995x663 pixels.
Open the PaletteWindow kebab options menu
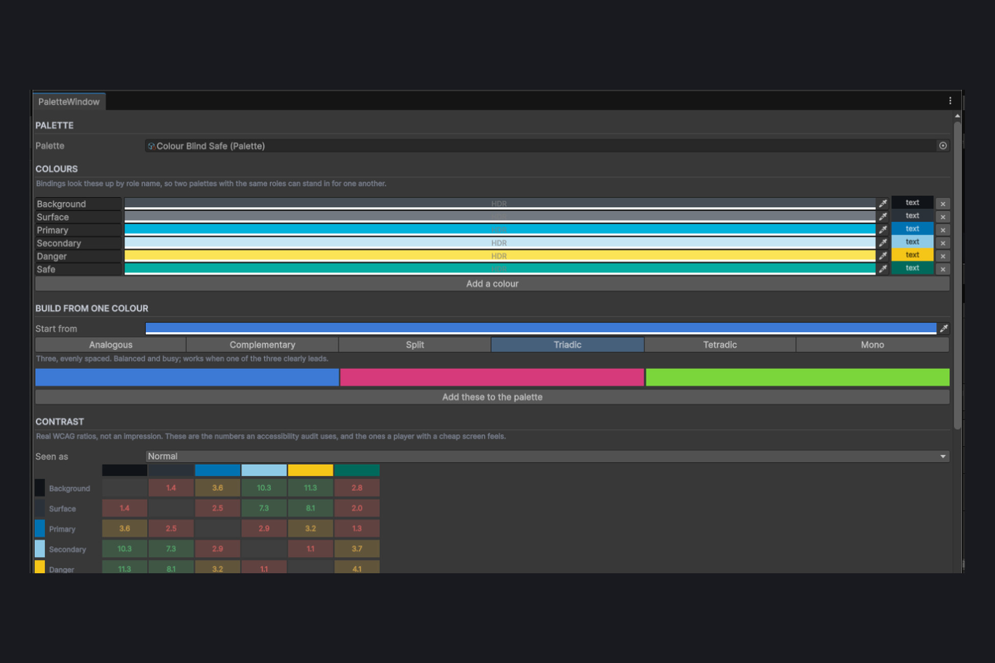[x=950, y=101]
